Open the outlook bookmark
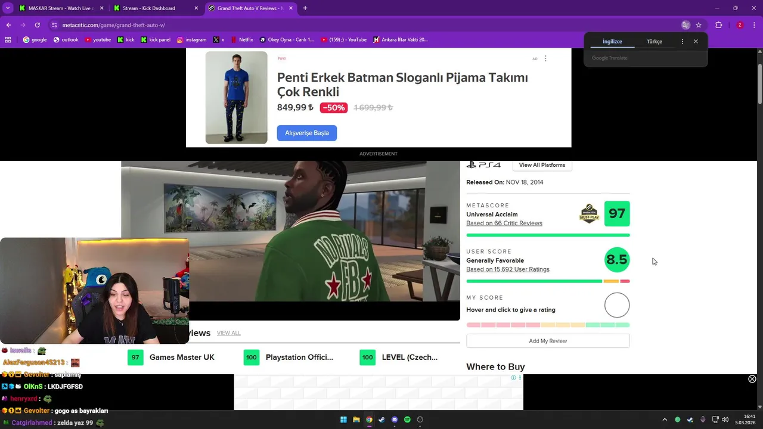This screenshot has width=763, height=429. (66, 40)
